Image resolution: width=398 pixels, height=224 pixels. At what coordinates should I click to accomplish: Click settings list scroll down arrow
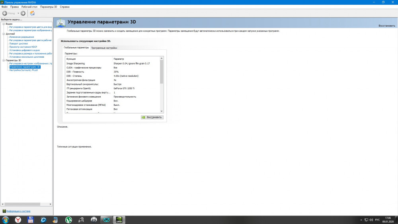coord(162,111)
